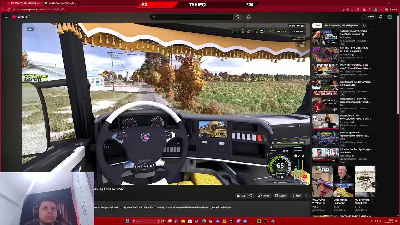Open options for BOŞ GÜN GTA V video
The height and width of the screenshot is (225, 400).
click(x=374, y=48)
